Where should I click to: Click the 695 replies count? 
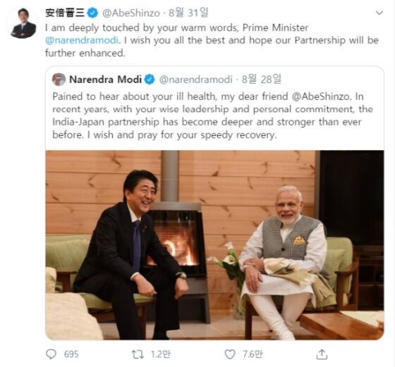(x=71, y=354)
